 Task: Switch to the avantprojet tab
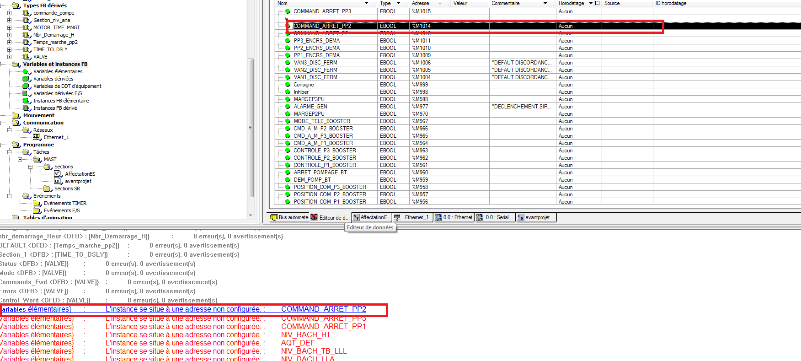point(536,217)
